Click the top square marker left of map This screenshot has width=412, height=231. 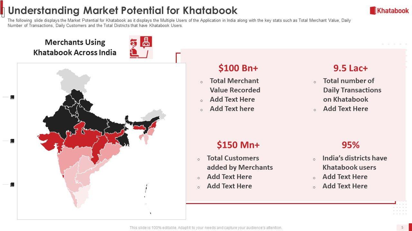pyautogui.click(x=12, y=97)
